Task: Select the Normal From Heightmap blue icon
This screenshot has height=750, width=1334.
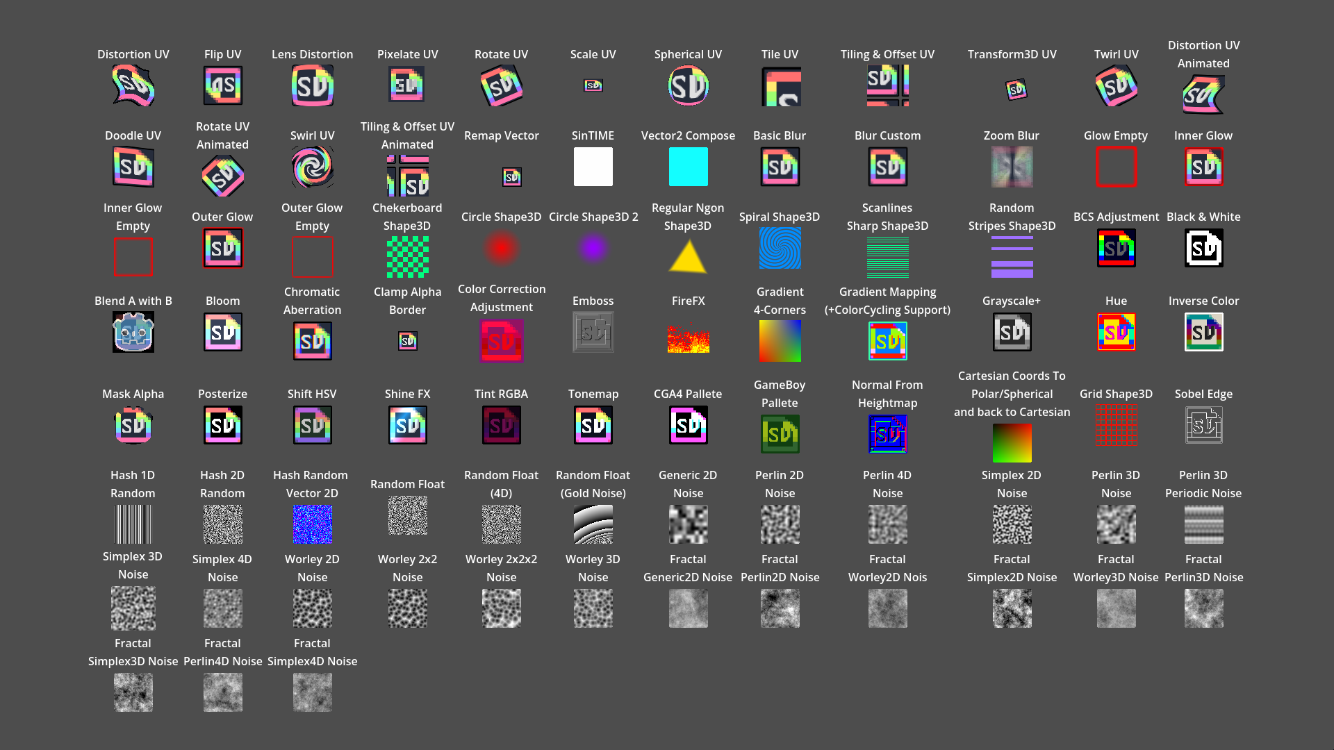Action: pyautogui.click(x=887, y=434)
